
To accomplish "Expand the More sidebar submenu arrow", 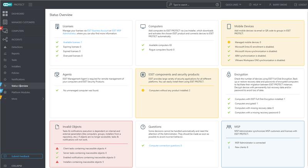I will tap(43, 99).
